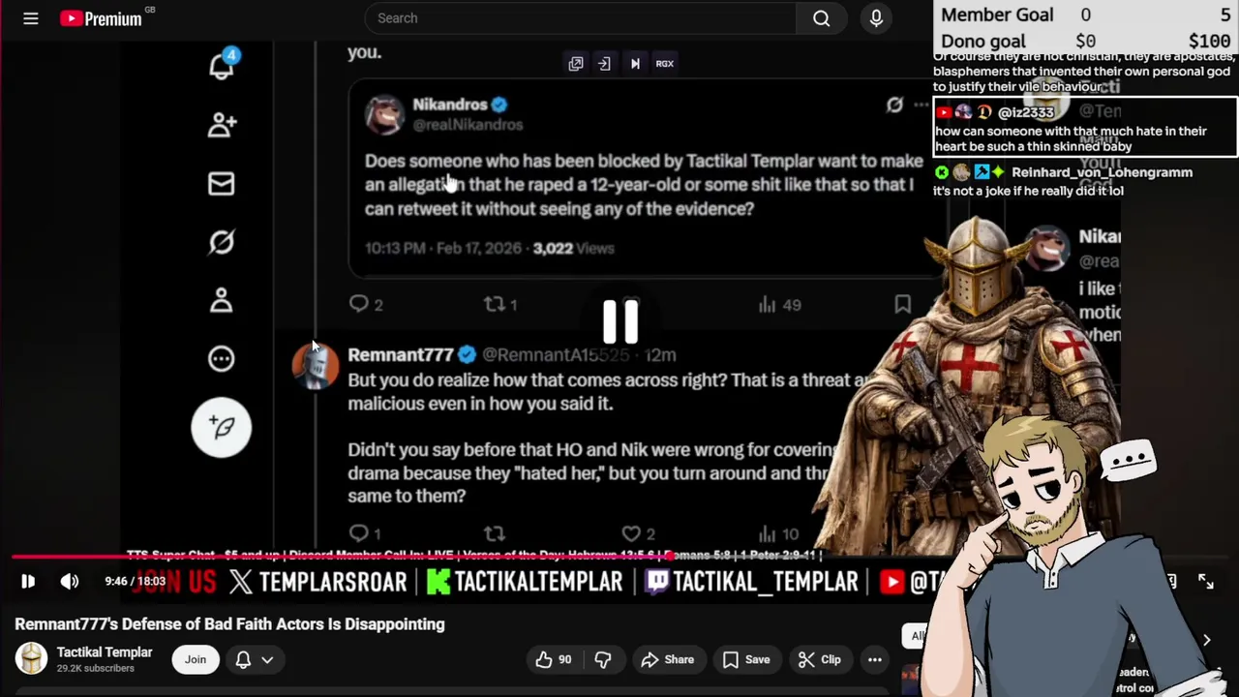Click the large pause overlay in video
1239x697 pixels.
620,320
